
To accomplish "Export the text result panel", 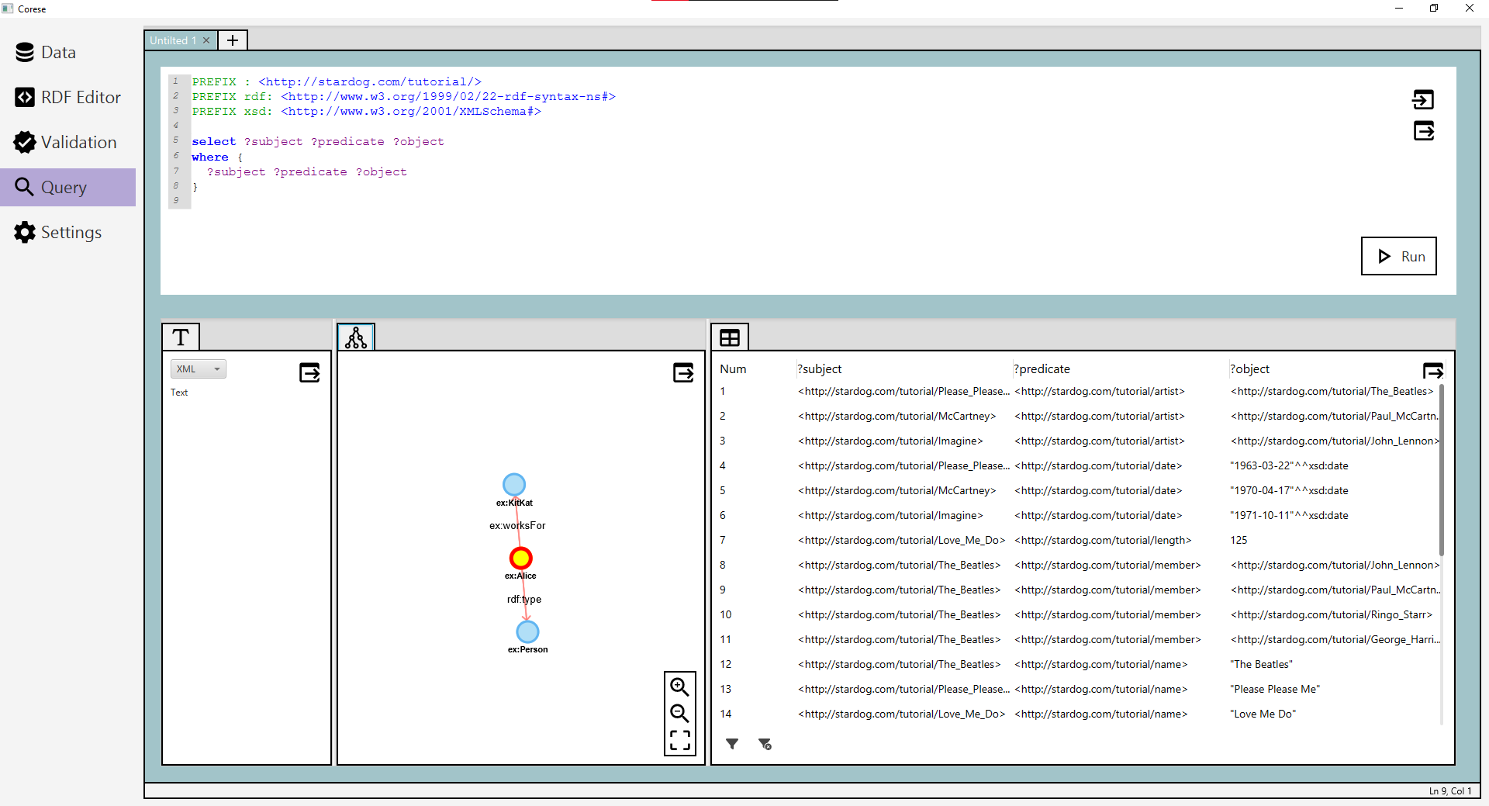I will click(309, 373).
